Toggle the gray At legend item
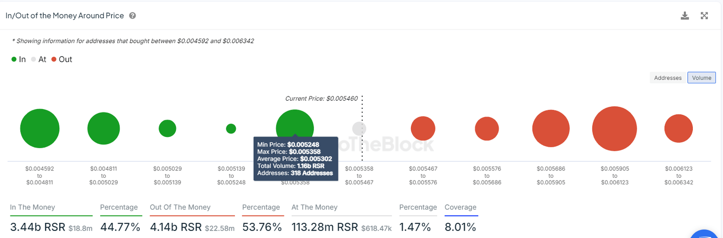723x238 pixels. point(39,59)
